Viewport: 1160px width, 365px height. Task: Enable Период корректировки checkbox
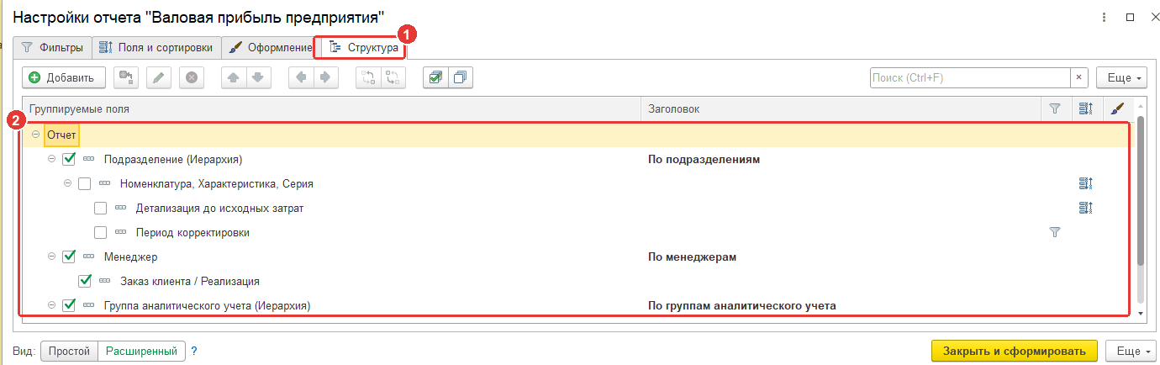click(101, 232)
